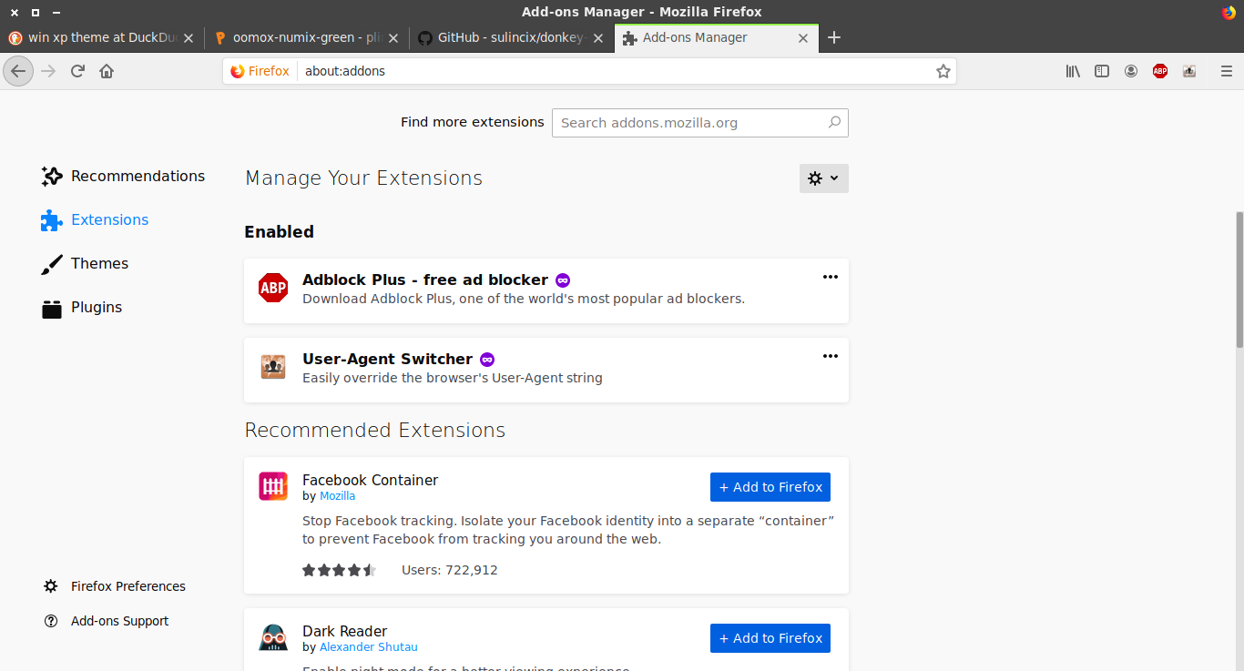This screenshot has width=1244, height=671.
Task: Click the Facebook Container extension icon
Action: pyautogui.click(x=273, y=486)
